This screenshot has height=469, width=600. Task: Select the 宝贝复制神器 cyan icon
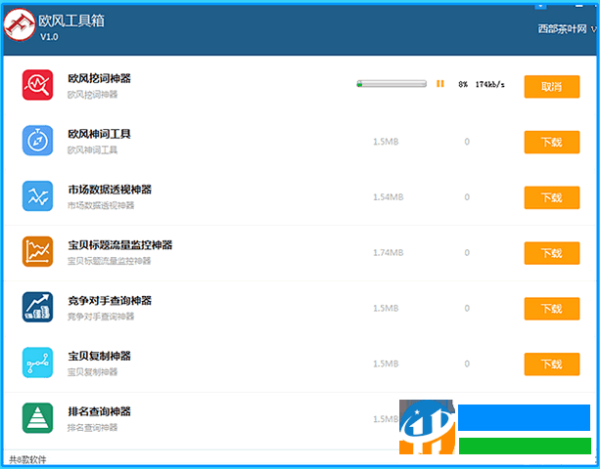click(37, 362)
